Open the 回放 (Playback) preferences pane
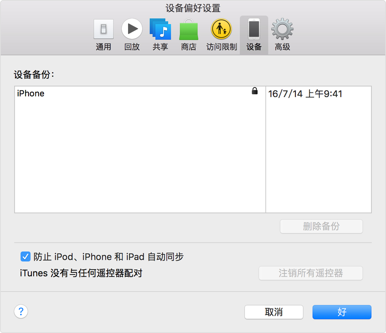The image size is (386, 333). [x=132, y=35]
